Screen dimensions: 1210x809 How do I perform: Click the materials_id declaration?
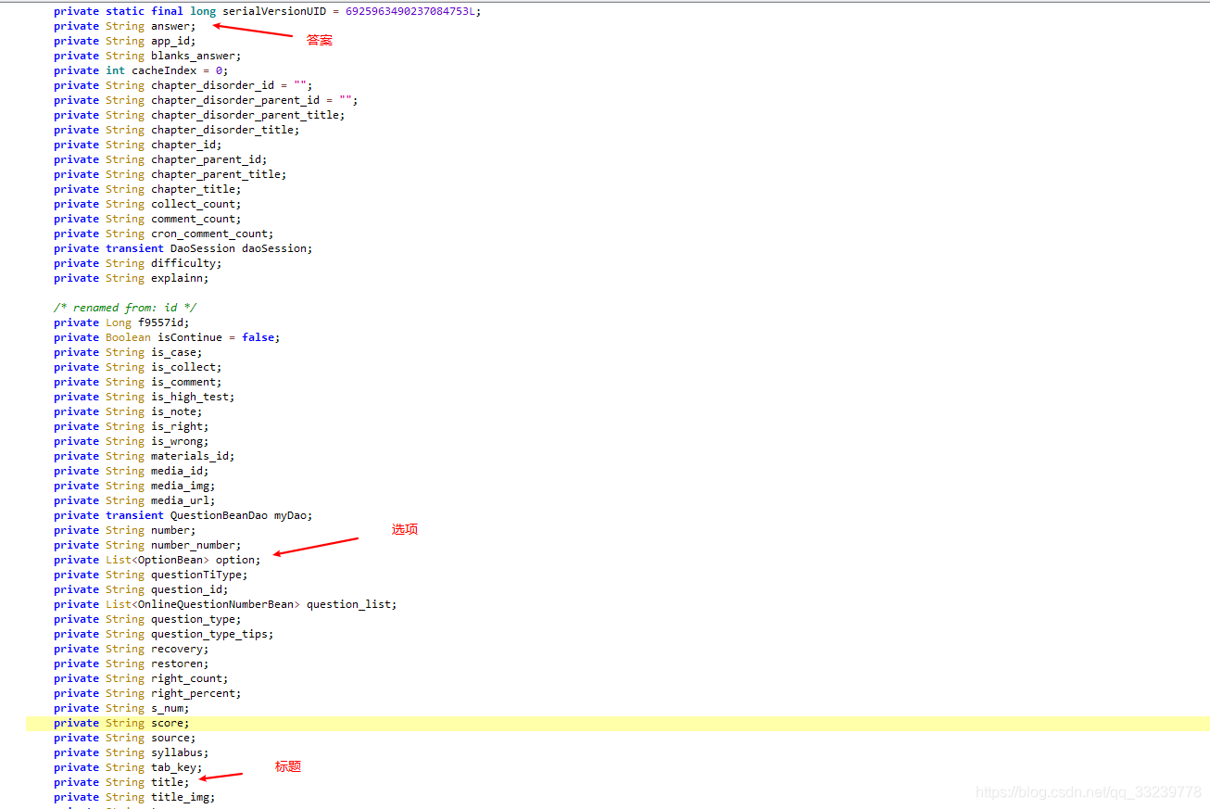145,456
